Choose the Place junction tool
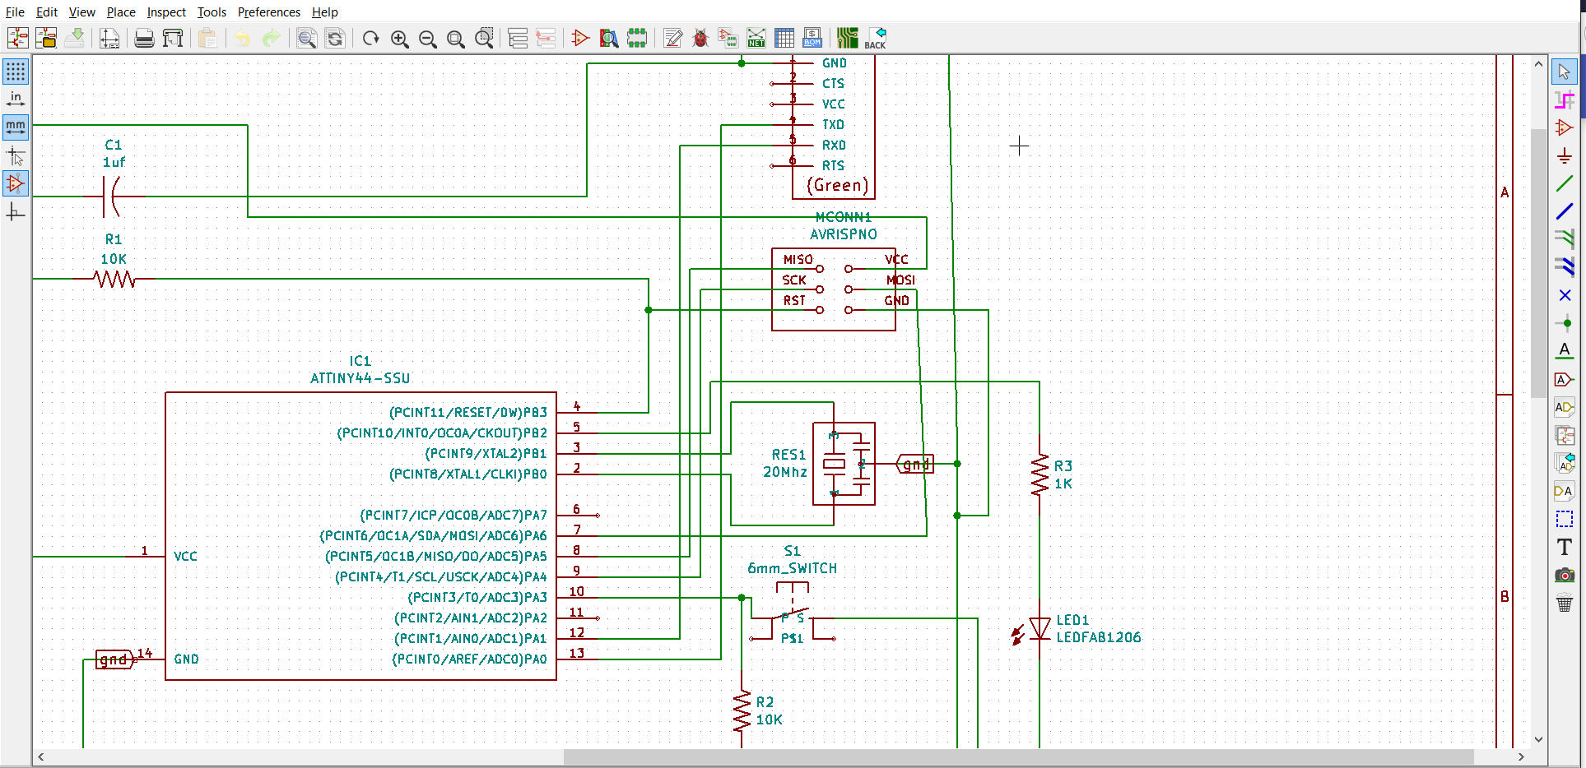1586x768 pixels. click(1565, 323)
